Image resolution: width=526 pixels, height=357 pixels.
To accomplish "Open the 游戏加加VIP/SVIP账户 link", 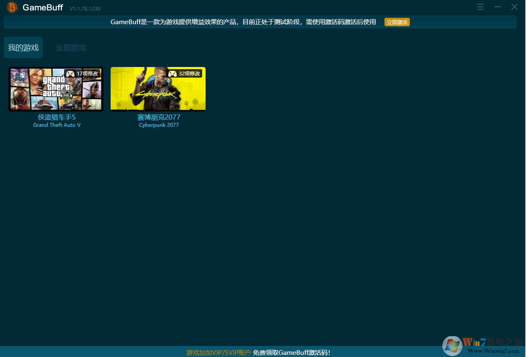I will click(x=219, y=353).
